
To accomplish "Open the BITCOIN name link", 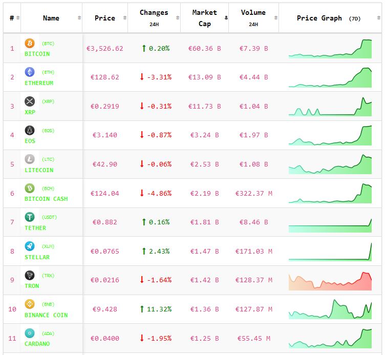I will click(37, 54).
